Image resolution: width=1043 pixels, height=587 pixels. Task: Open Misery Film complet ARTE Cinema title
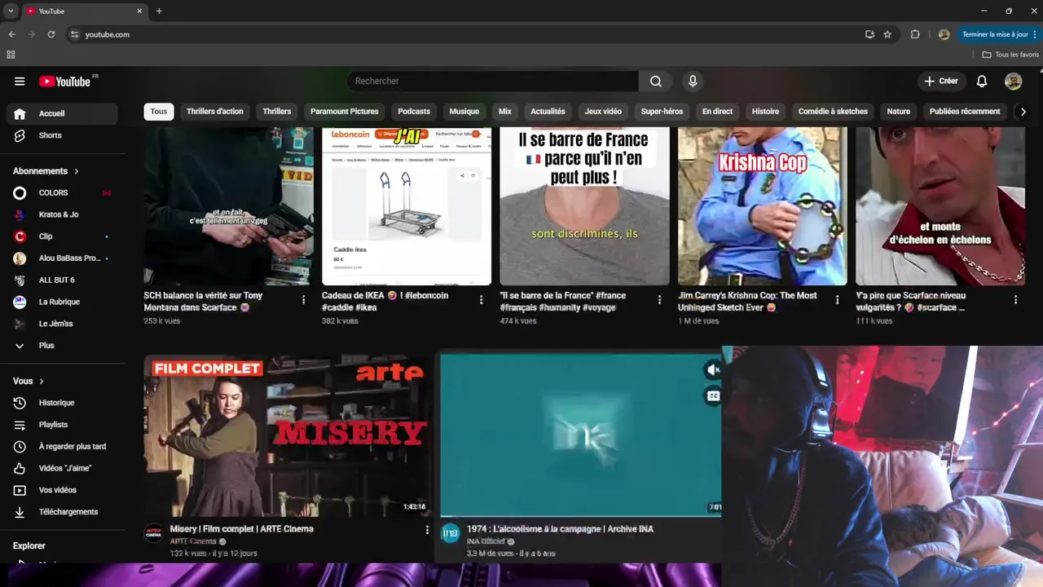[x=242, y=529]
